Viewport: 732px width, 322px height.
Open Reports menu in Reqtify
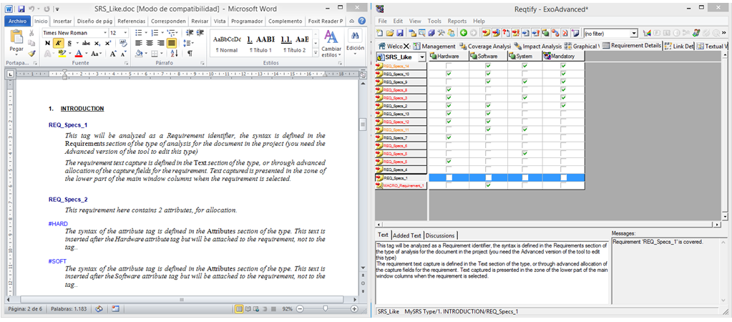457,21
